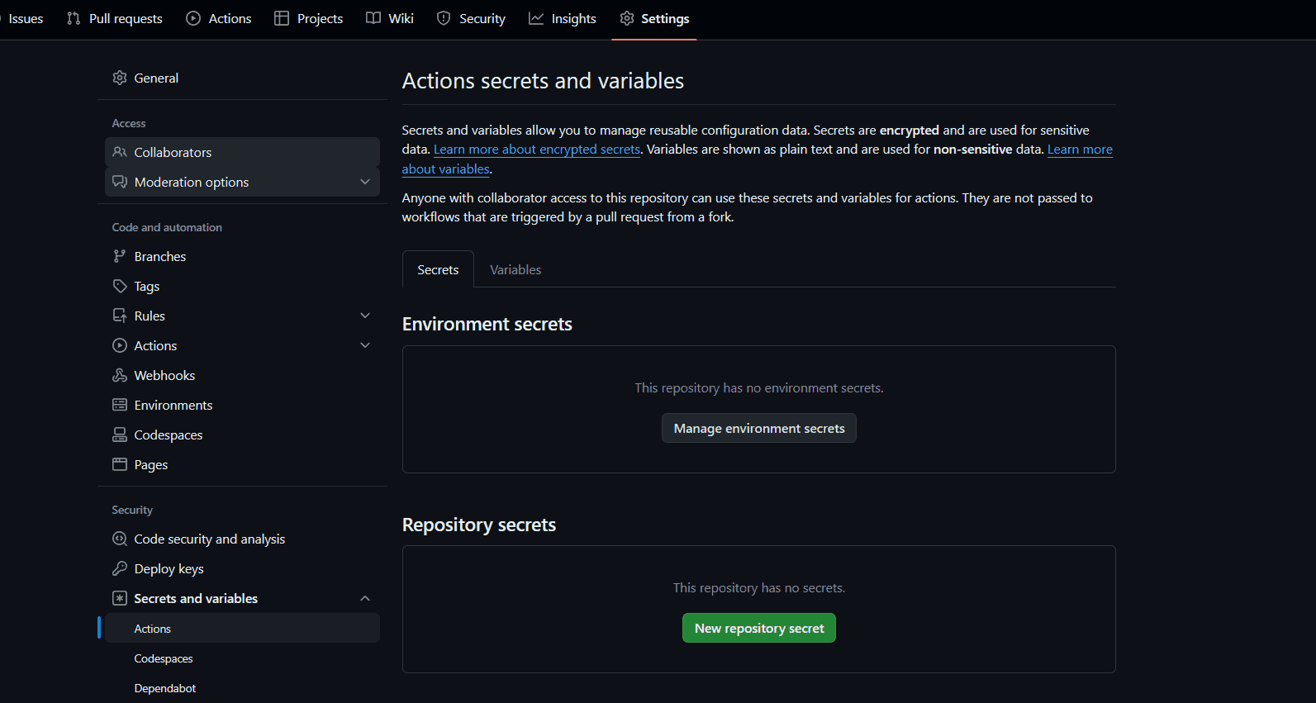Switch to the Variables tab
This screenshot has width=1316, height=703.
(515, 270)
